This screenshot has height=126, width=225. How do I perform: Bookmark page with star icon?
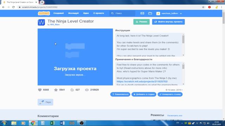coord(203,7)
